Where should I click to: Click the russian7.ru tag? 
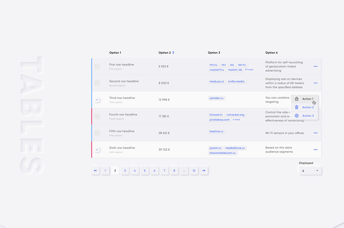pyautogui.click(x=217, y=70)
